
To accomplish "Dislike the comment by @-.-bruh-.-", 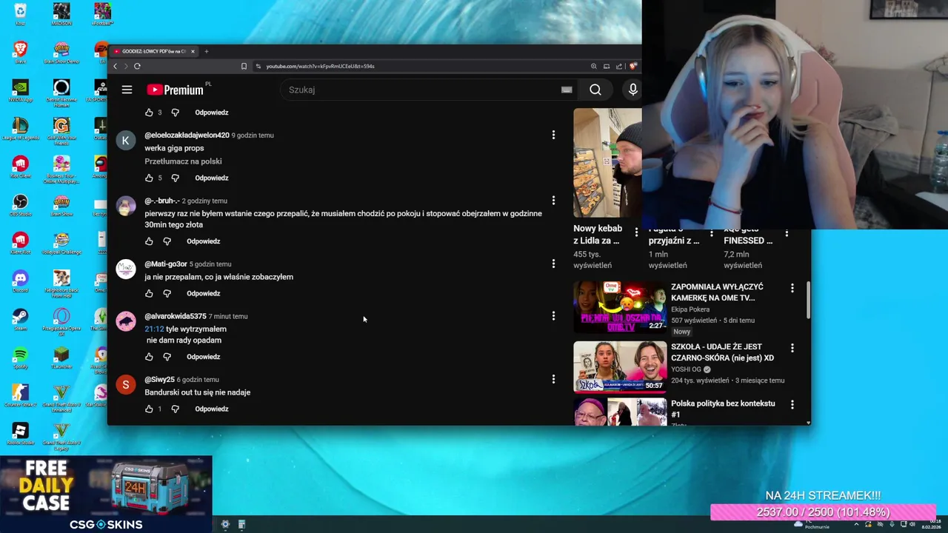I will click(167, 241).
